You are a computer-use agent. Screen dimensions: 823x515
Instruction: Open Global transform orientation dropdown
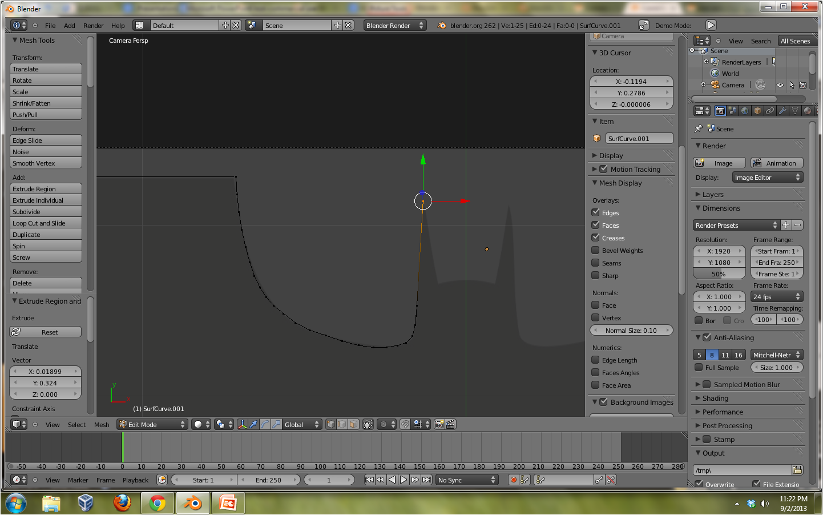302,424
